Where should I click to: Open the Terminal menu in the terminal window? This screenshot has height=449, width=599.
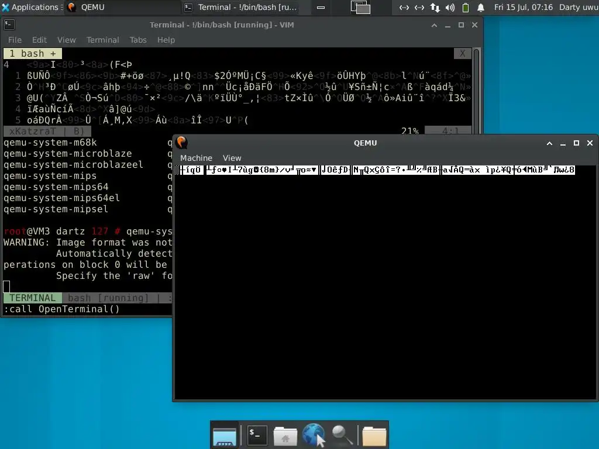(x=102, y=40)
